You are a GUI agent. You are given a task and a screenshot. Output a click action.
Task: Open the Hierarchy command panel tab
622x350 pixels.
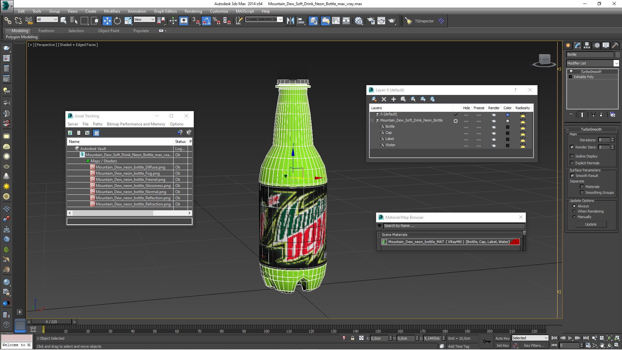(x=587, y=45)
